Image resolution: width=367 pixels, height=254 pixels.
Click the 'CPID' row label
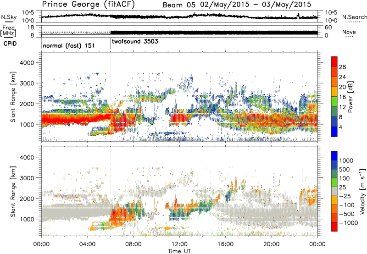tap(10, 44)
